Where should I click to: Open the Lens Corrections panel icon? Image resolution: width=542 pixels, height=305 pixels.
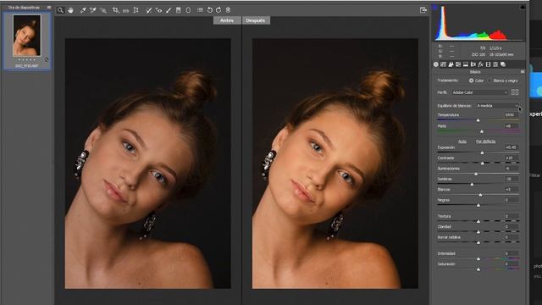click(473, 64)
